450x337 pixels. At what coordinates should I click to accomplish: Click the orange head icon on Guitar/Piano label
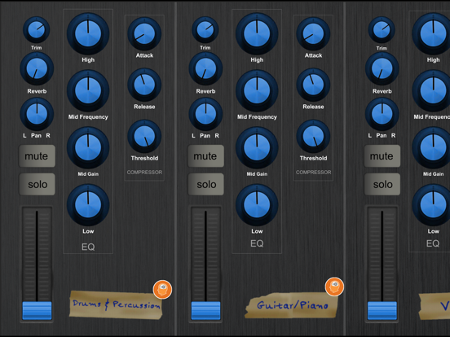click(x=334, y=287)
